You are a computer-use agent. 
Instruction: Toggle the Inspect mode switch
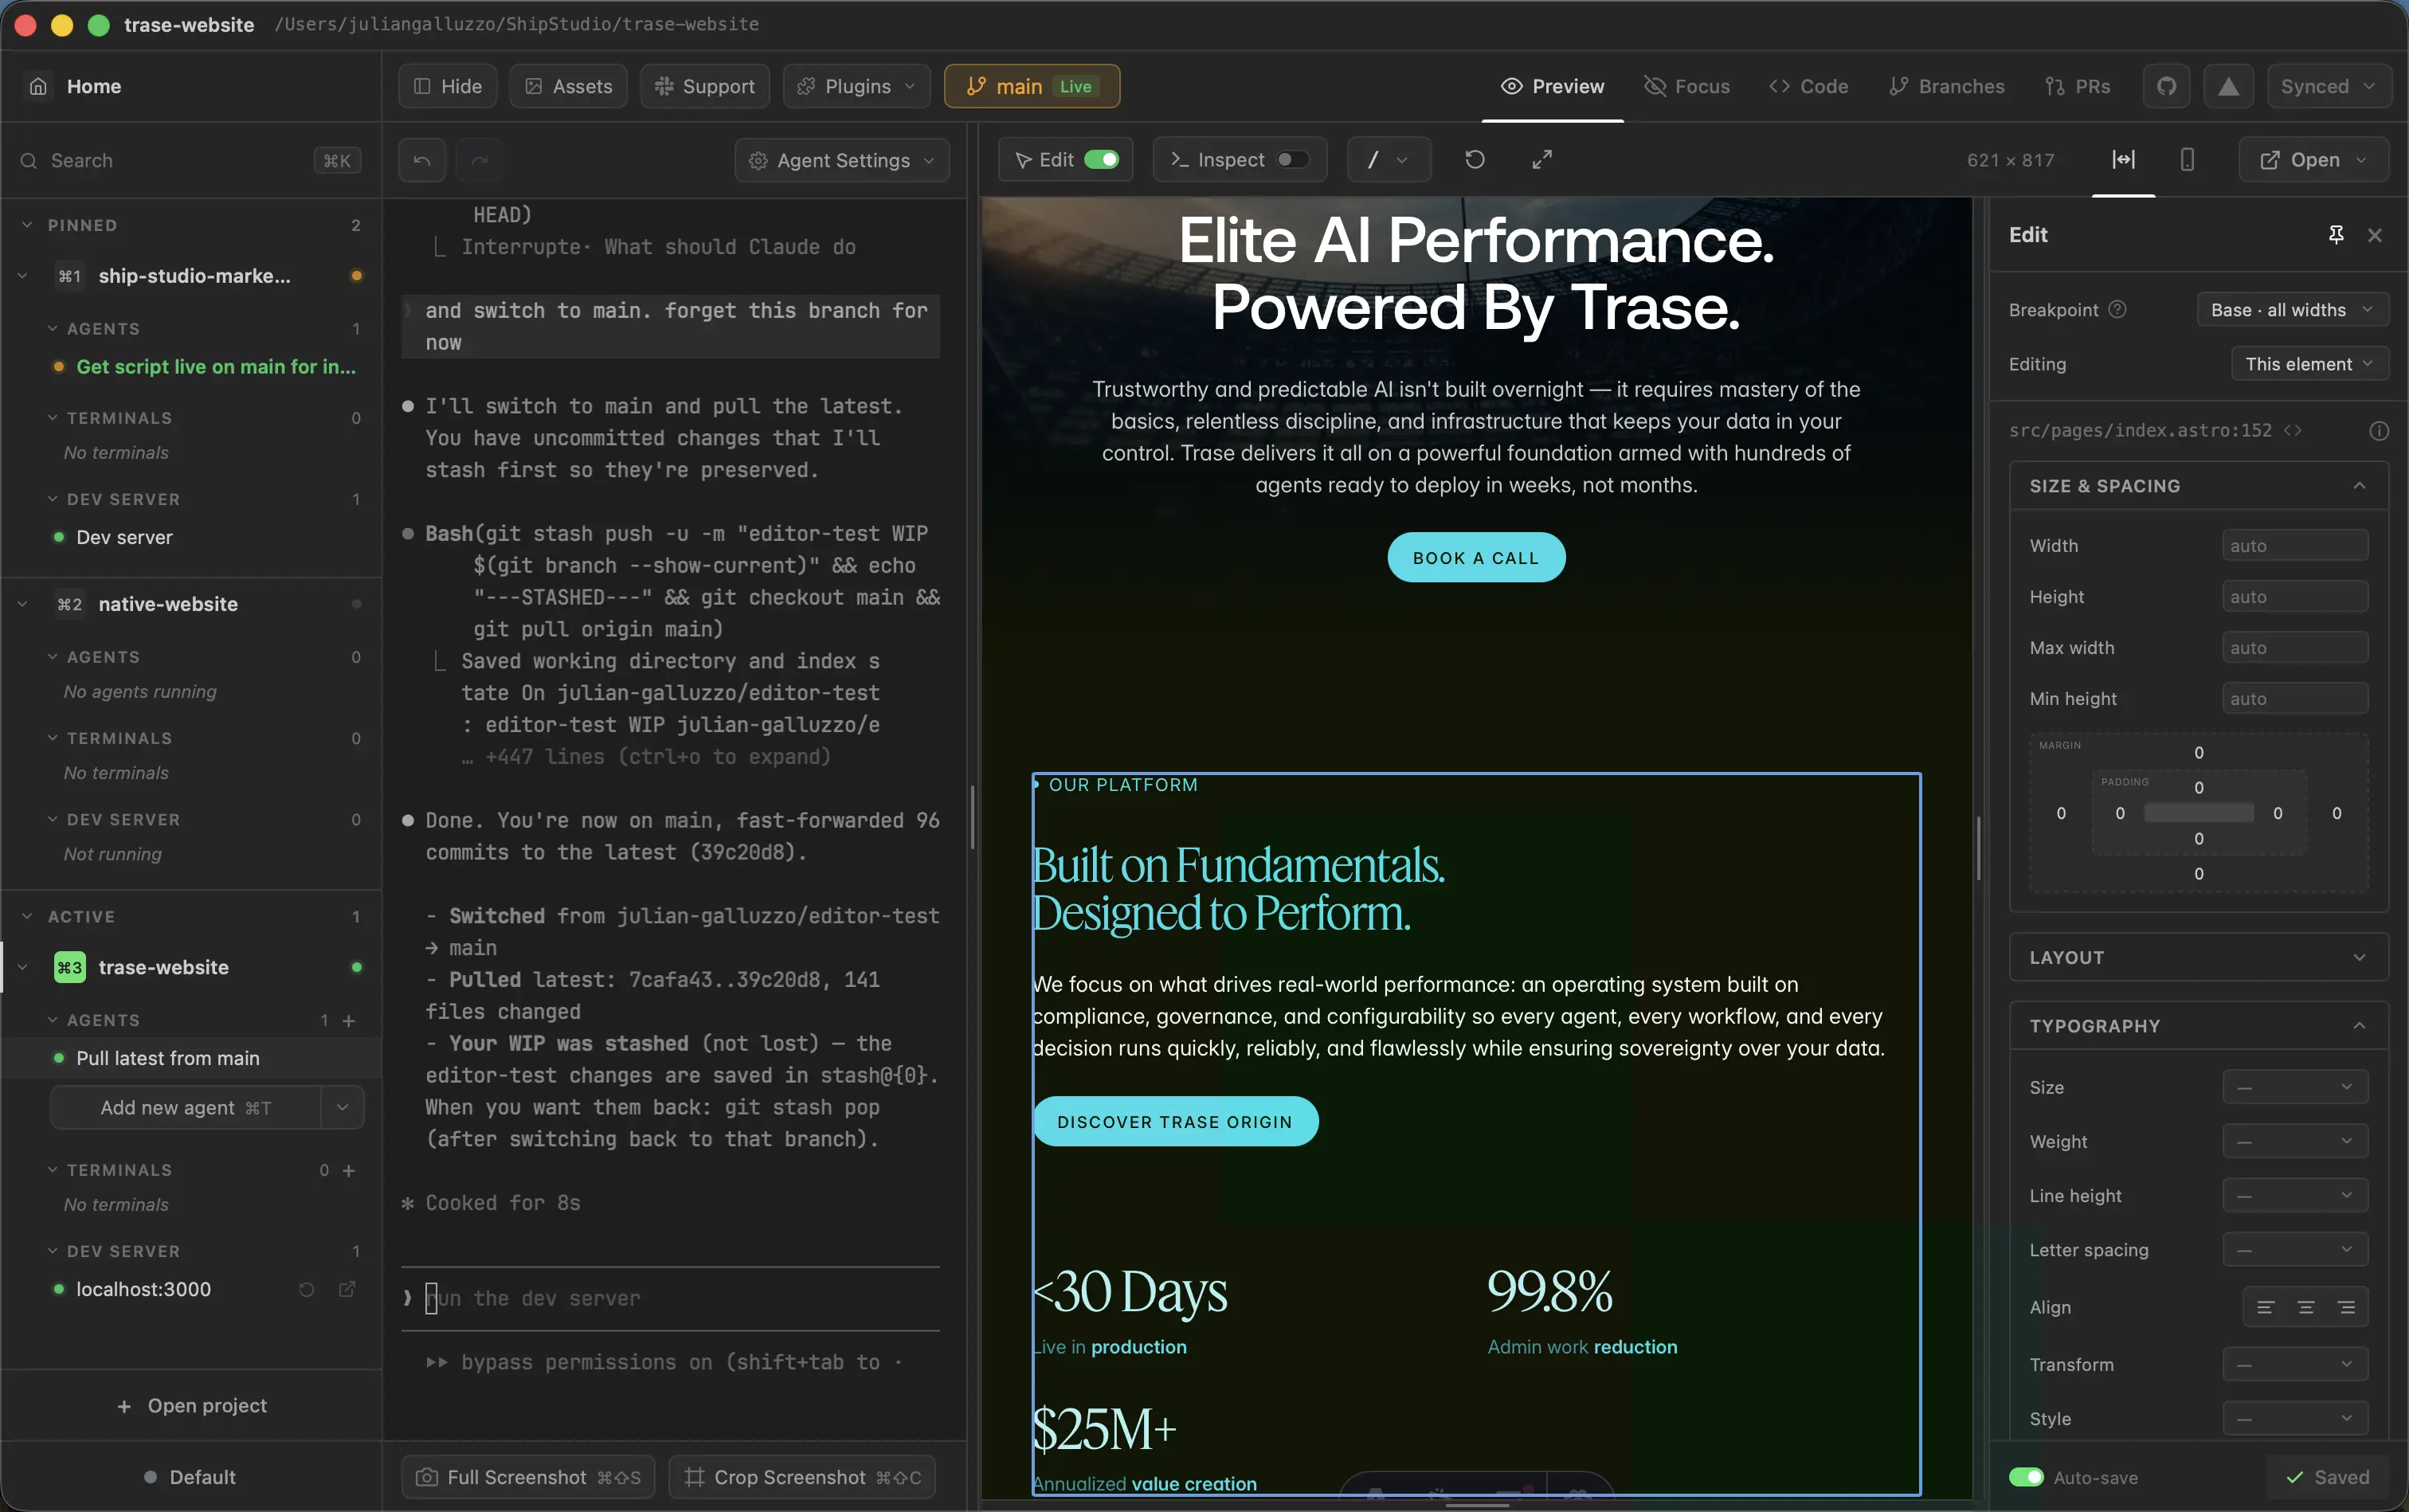(1292, 159)
